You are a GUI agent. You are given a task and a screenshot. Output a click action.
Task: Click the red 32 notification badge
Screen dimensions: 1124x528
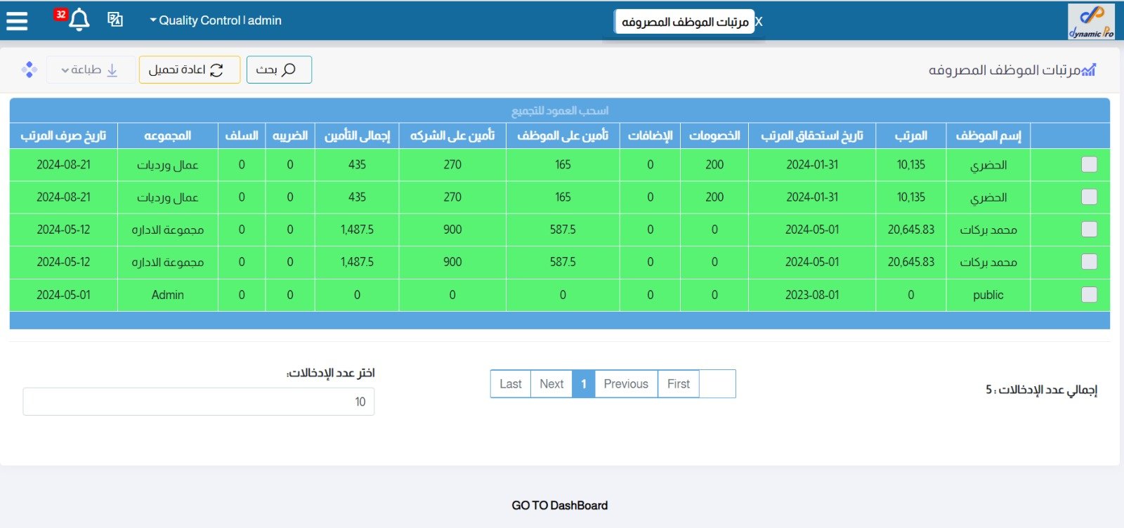click(61, 14)
